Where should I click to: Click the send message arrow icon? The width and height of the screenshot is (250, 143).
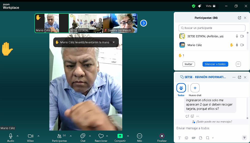244,138
